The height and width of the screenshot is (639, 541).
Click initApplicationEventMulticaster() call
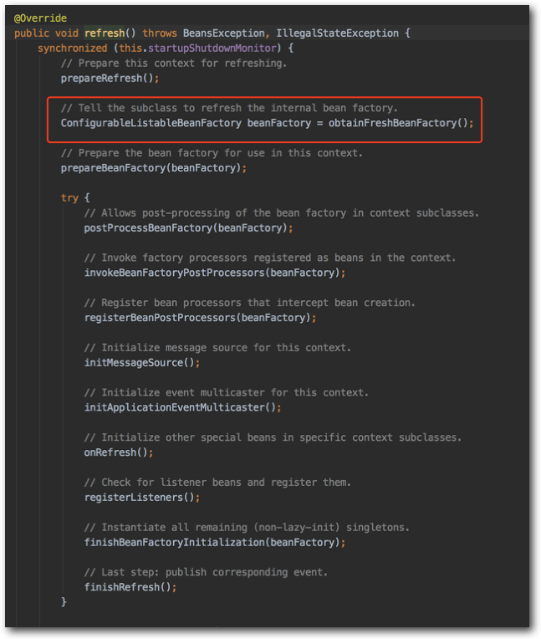[182, 409]
